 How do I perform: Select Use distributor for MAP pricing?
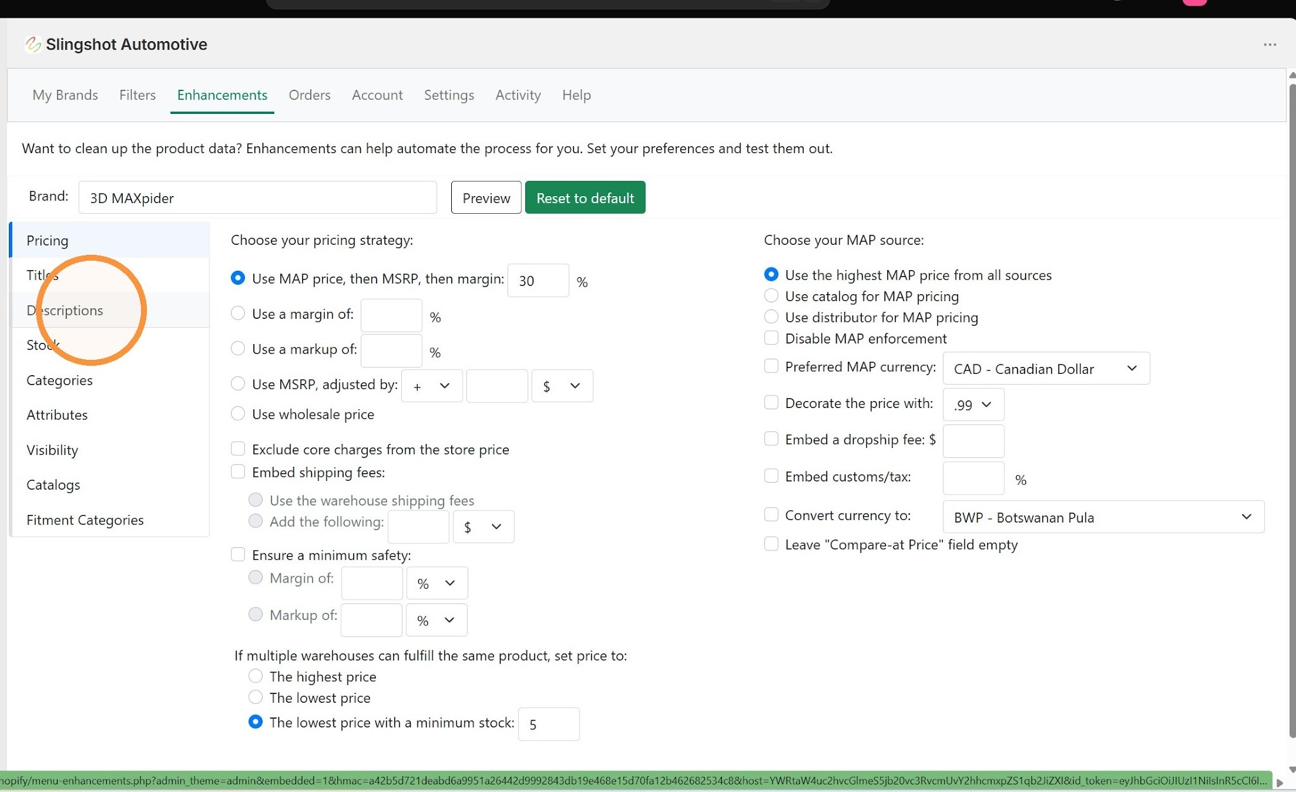[x=771, y=316]
